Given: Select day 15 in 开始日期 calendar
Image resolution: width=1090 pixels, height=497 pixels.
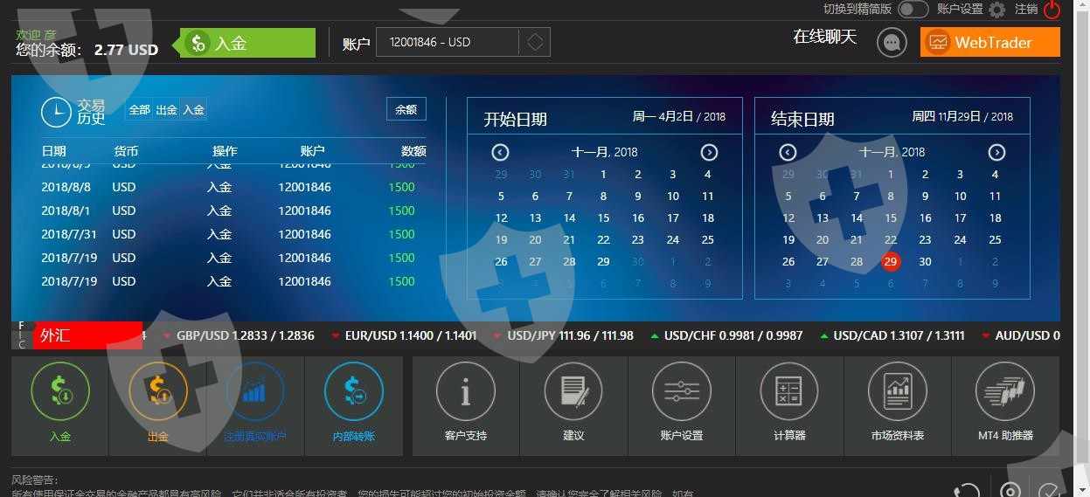Looking at the screenshot, I should point(603,217).
